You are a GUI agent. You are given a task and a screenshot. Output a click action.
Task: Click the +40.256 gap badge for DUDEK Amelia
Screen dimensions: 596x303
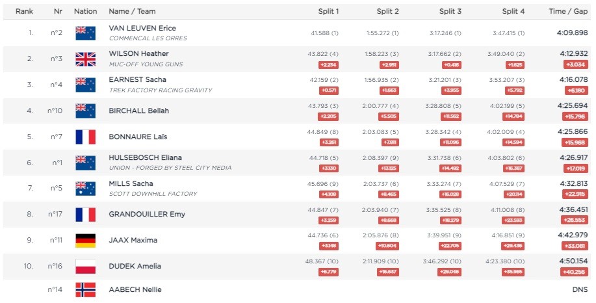(575, 272)
